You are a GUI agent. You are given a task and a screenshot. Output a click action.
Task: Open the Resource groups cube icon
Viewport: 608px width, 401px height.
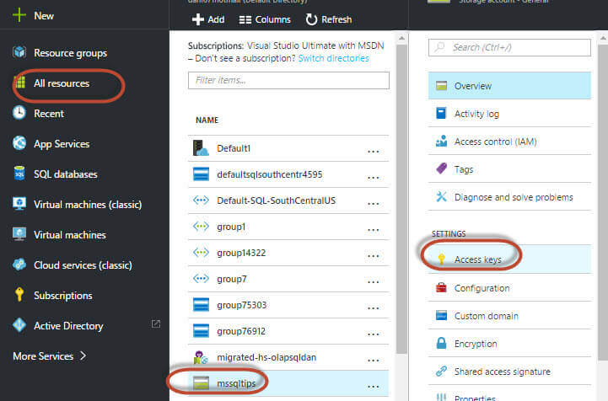click(x=19, y=51)
